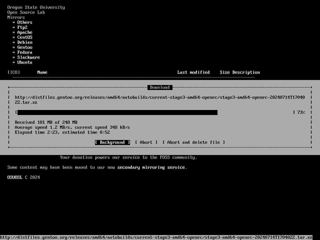Open the Gentoo mirror link
Viewport: 320px width, 240px height.
(x=25, y=47)
